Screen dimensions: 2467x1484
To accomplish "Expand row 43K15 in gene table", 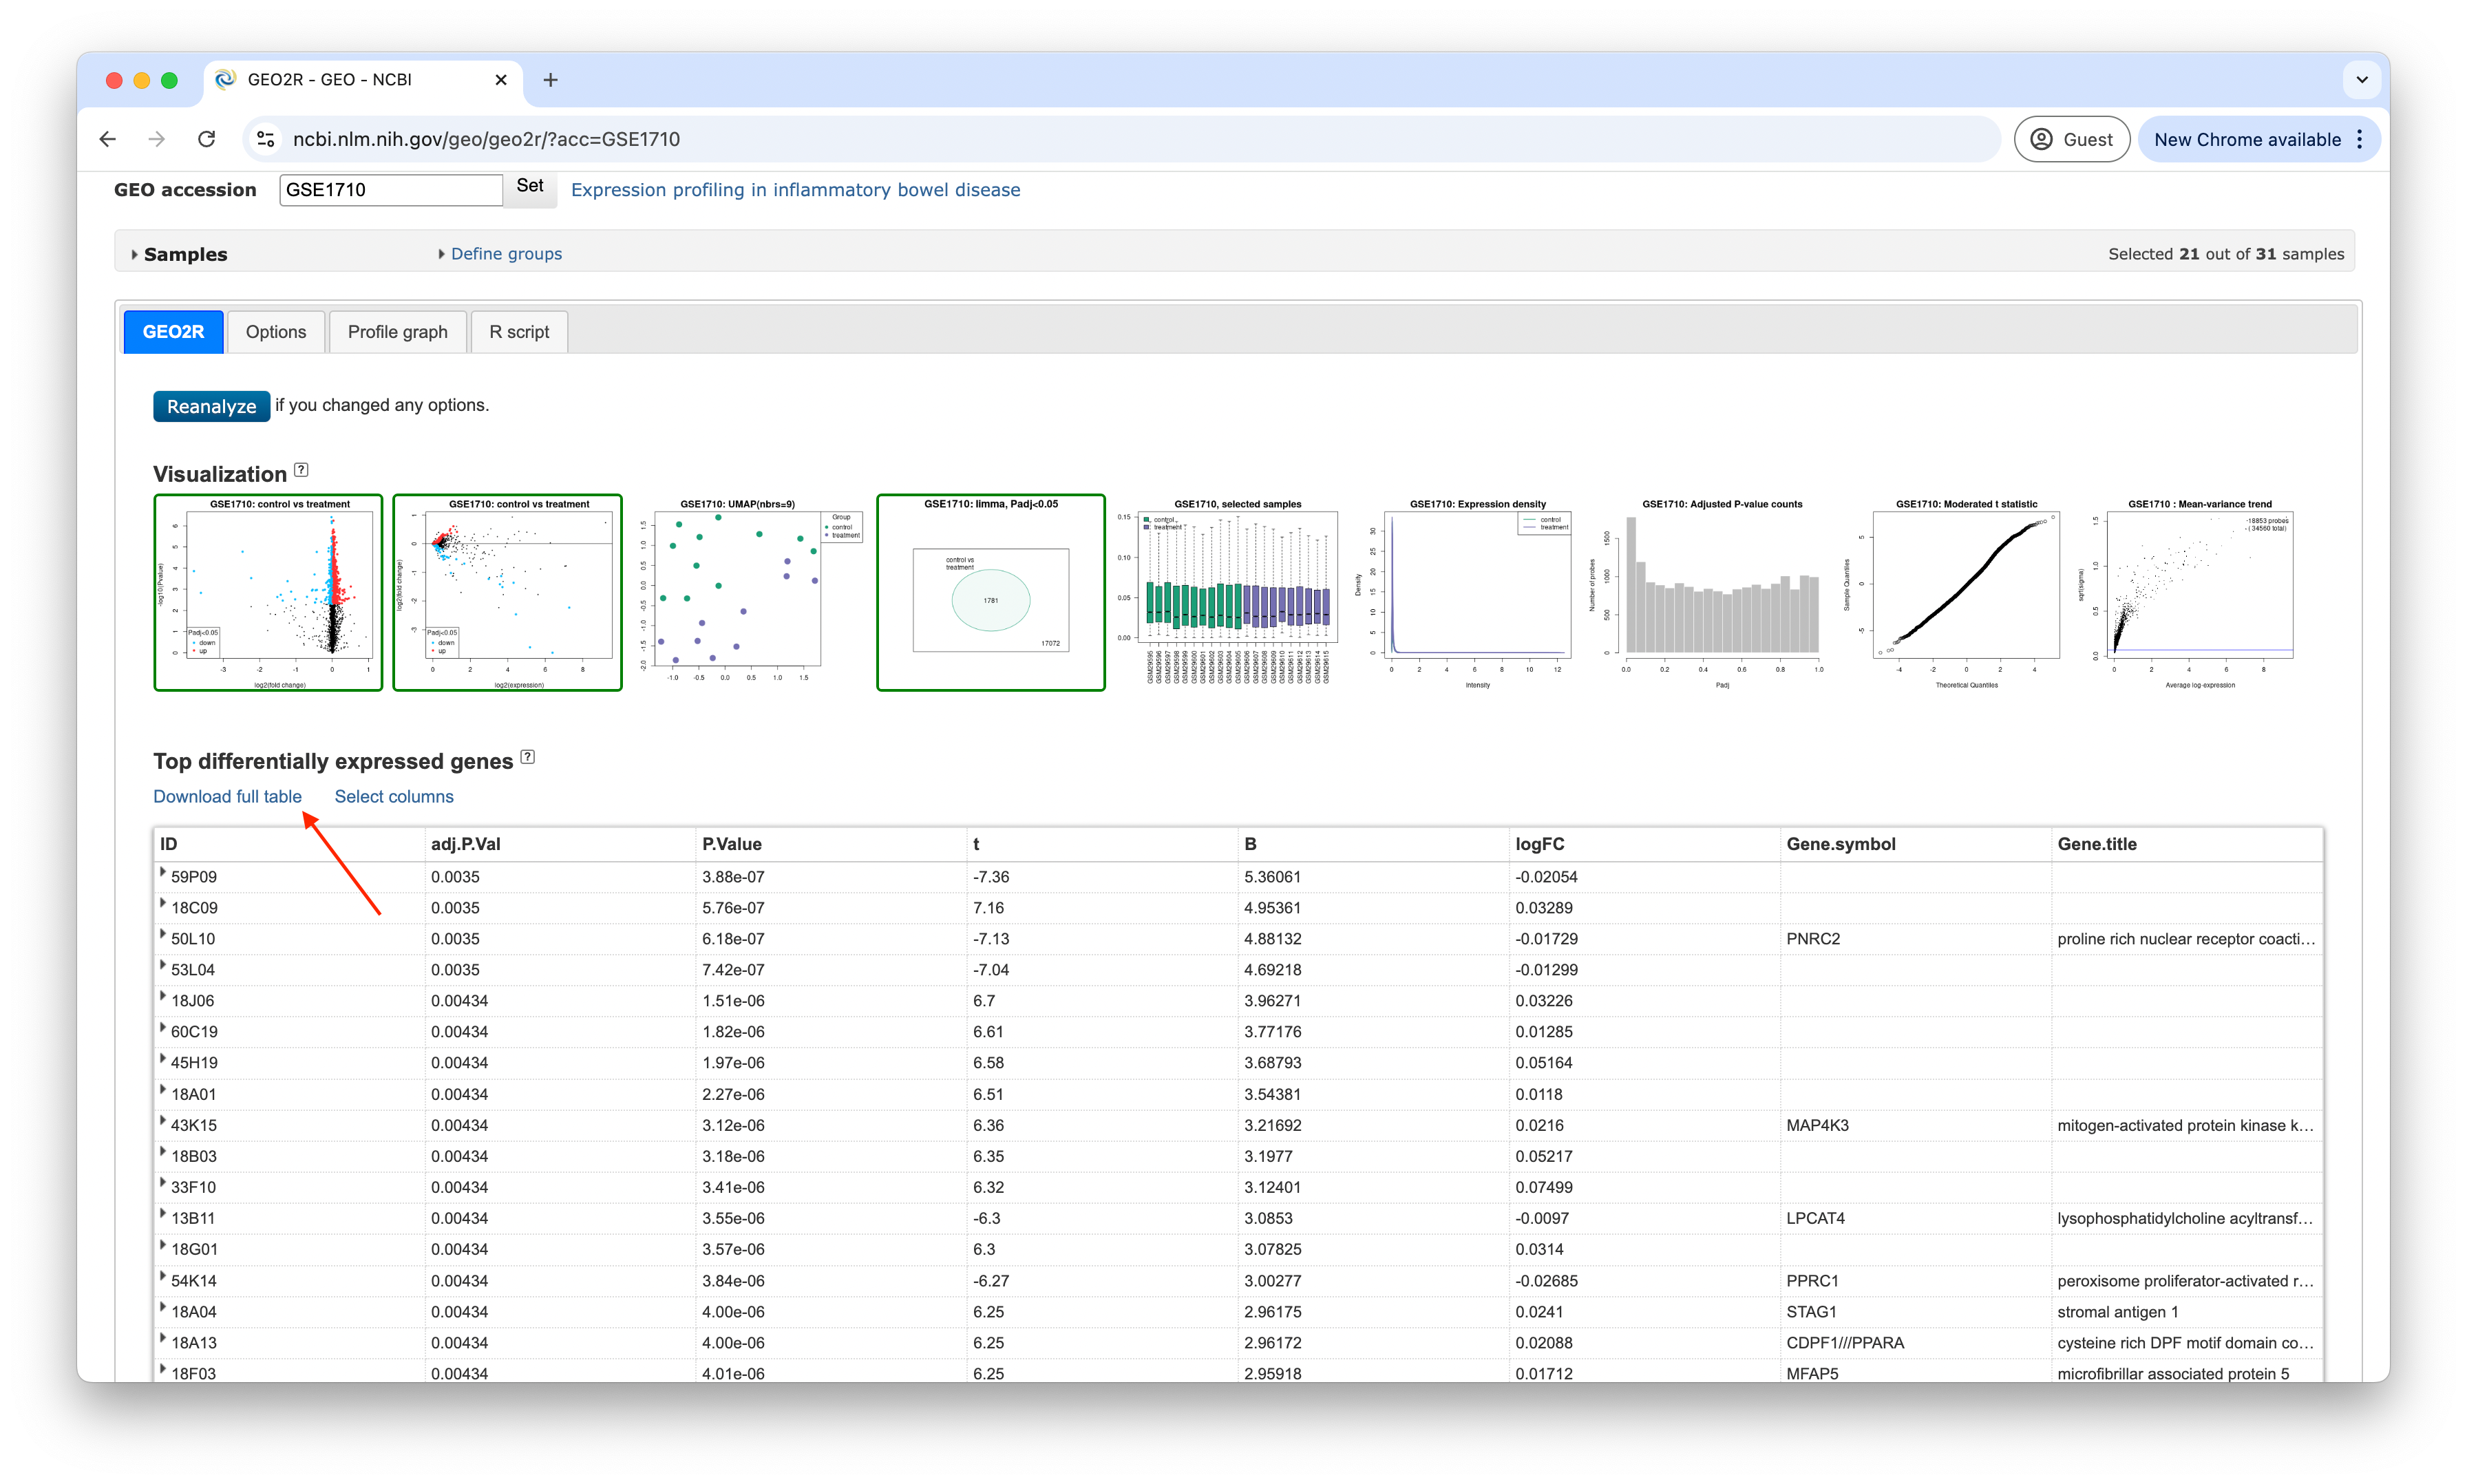I will click(163, 1121).
